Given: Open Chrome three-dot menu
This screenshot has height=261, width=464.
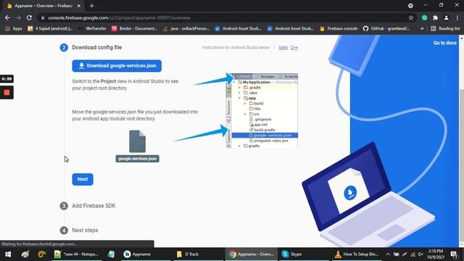Looking at the screenshot, I should point(457,17).
